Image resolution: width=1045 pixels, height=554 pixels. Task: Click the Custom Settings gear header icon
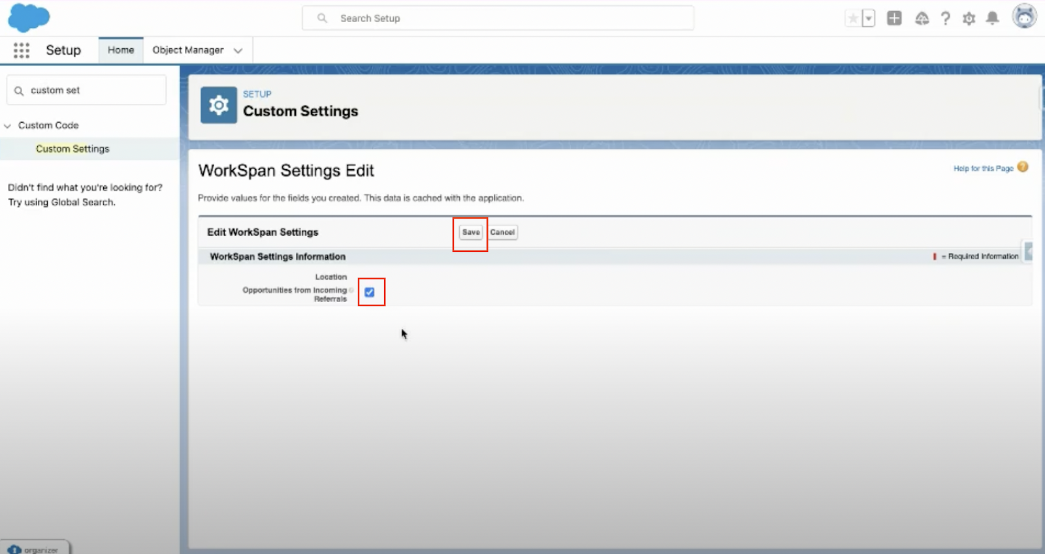pos(219,105)
